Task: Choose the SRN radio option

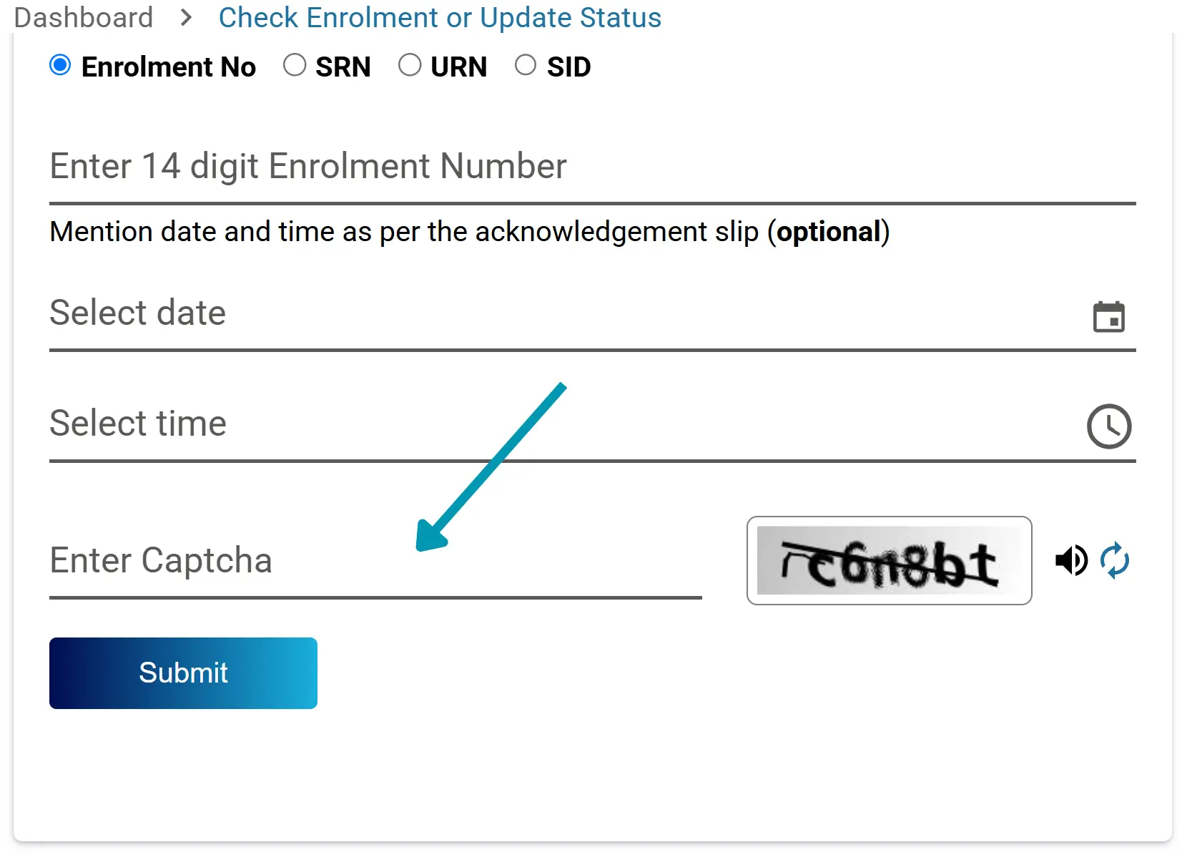Action: click(x=295, y=66)
